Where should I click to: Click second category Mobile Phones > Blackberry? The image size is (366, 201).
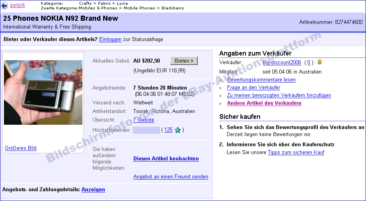(154, 8)
